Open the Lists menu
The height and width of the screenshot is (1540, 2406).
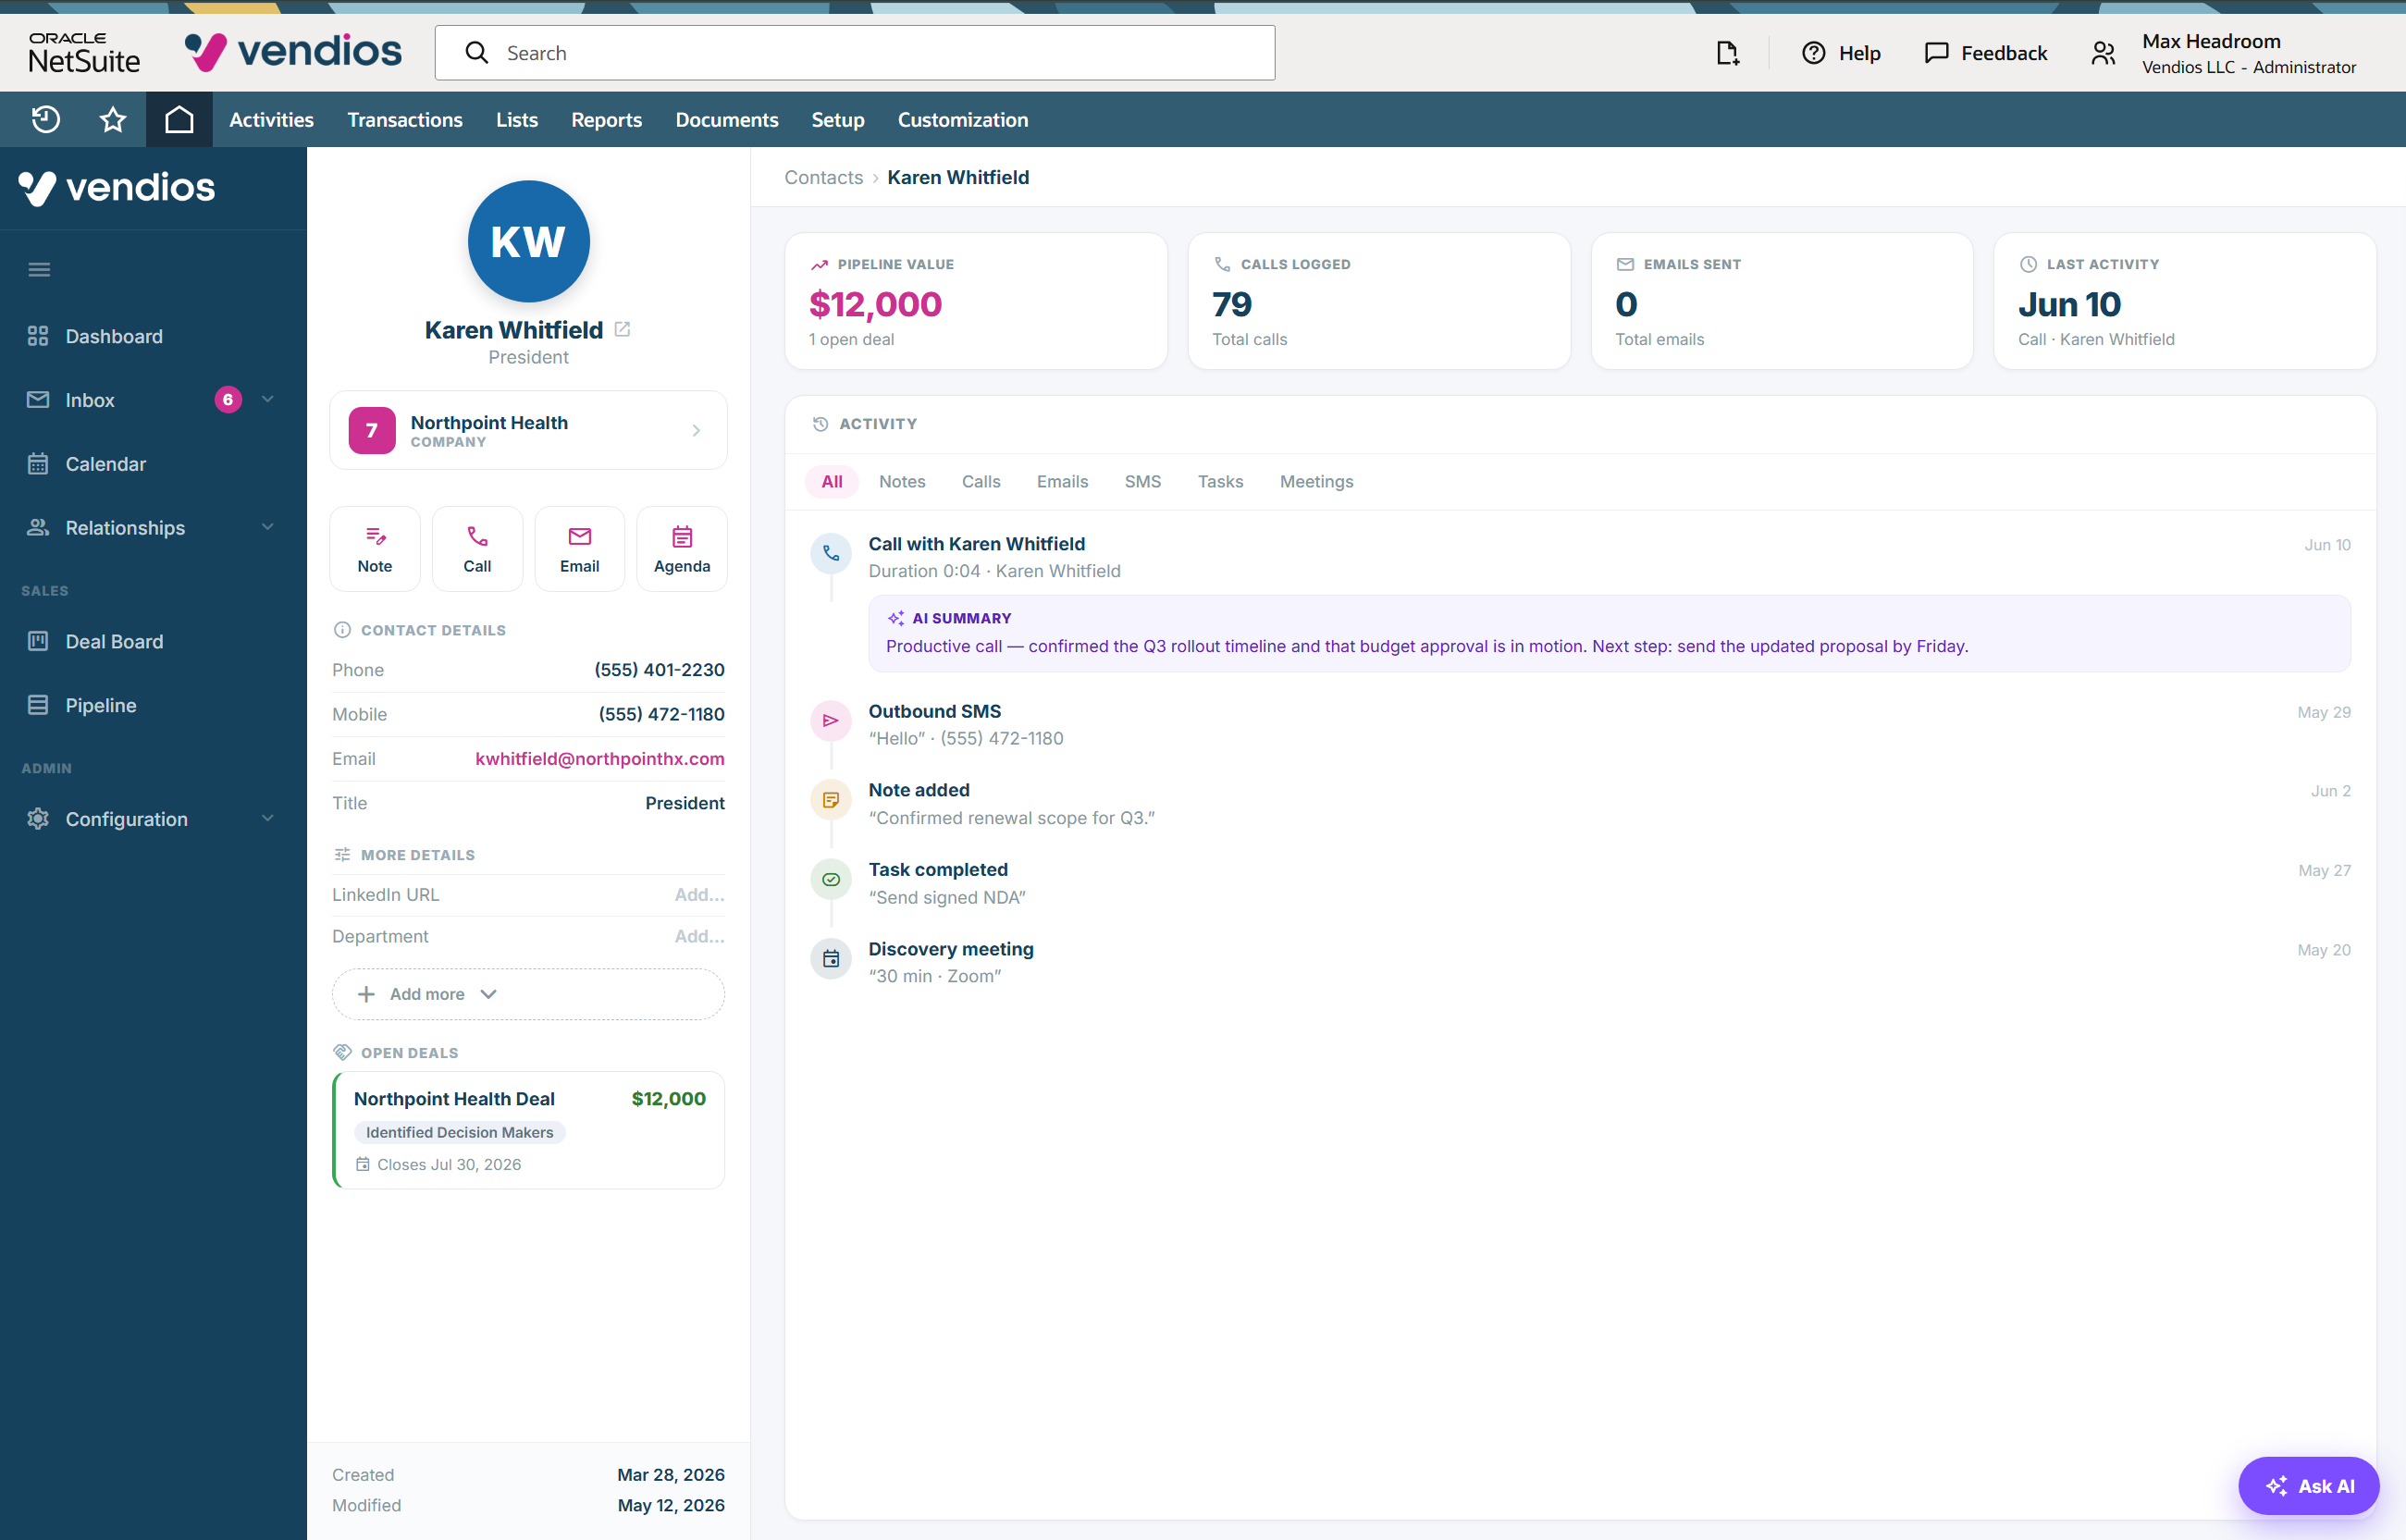(x=517, y=120)
